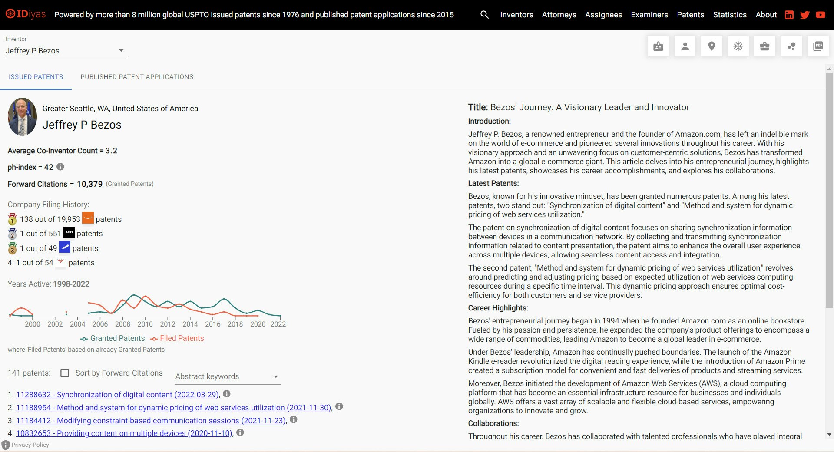Switch to Issued Patents tab
The height and width of the screenshot is (452, 834).
(x=36, y=77)
